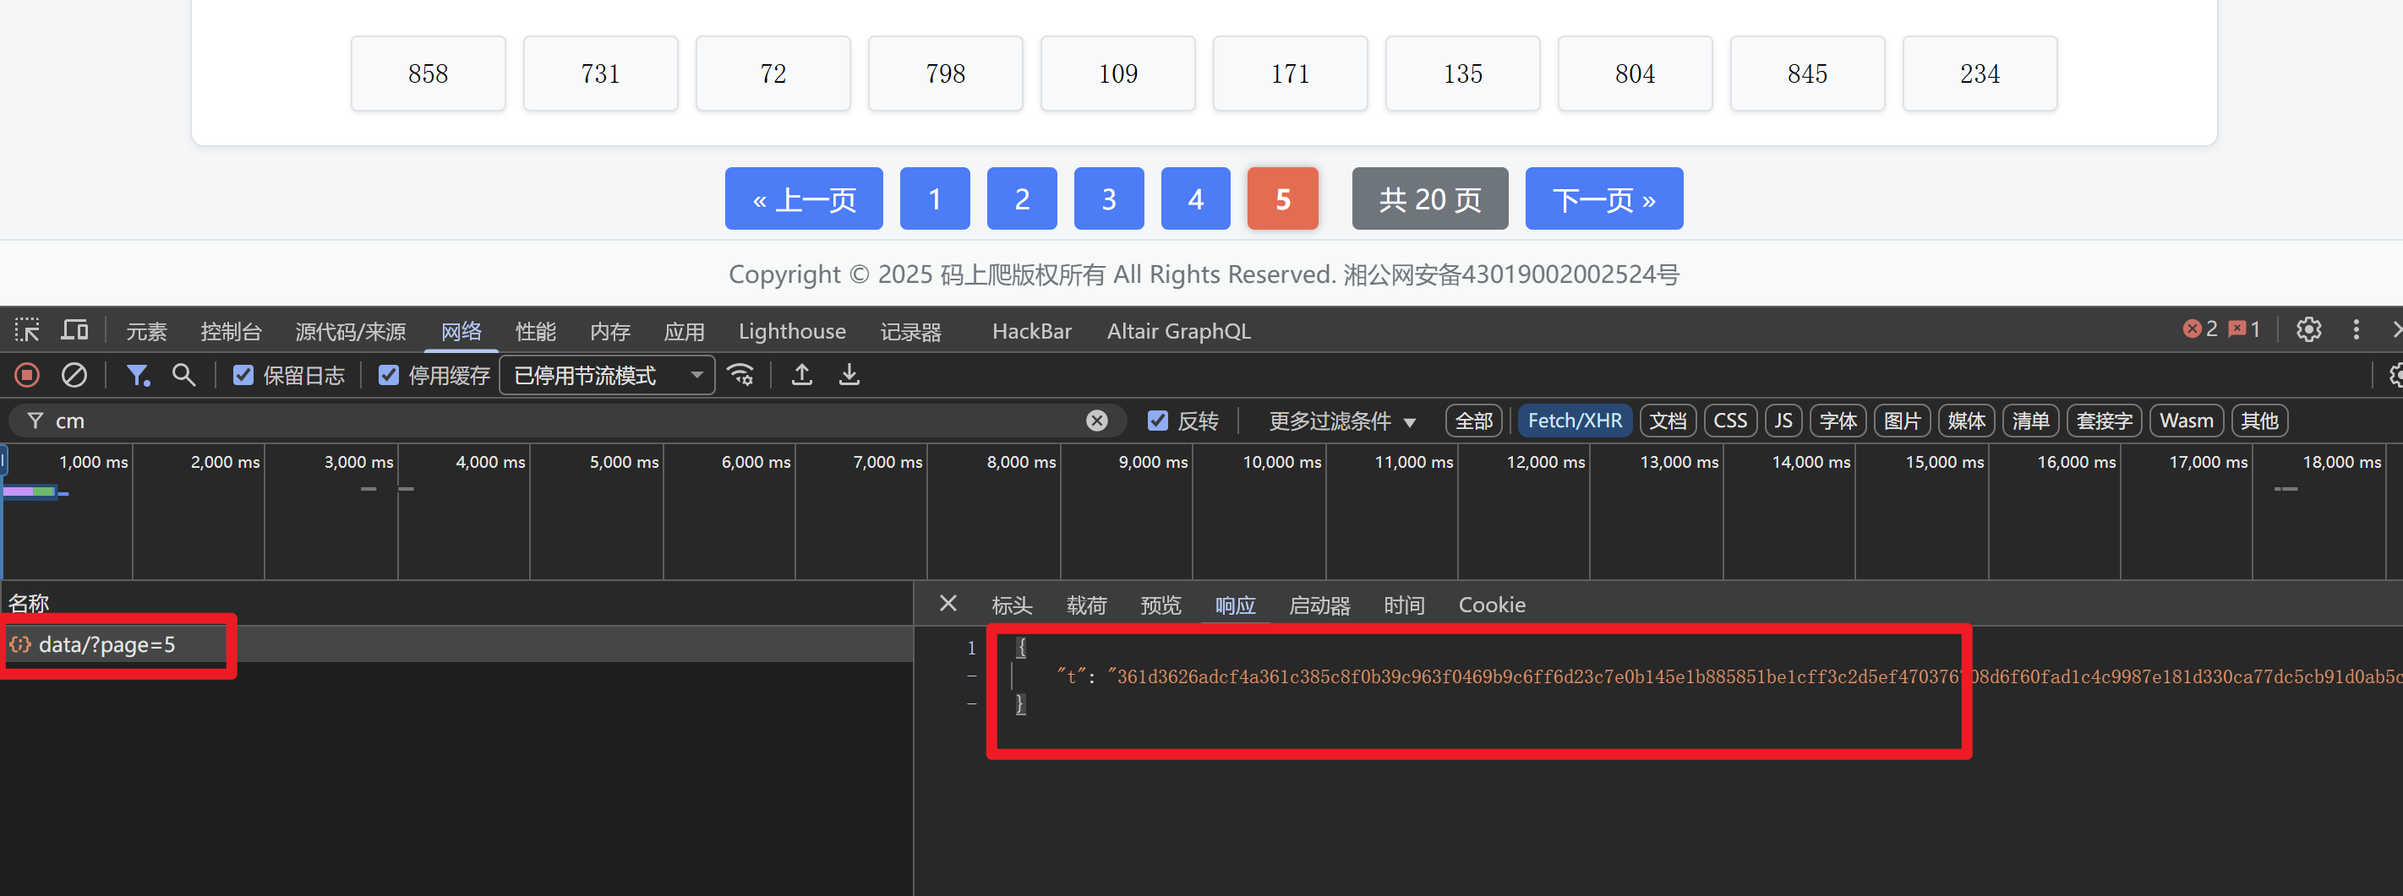Select the 清单 filter chip
2403x896 pixels.
pyautogui.click(x=2031, y=421)
